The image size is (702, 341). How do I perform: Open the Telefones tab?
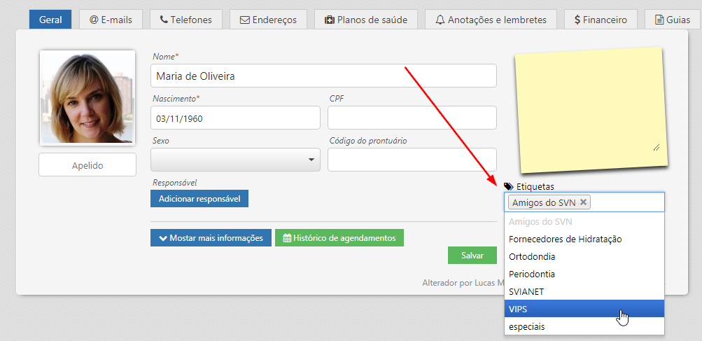tap(185, 20)
